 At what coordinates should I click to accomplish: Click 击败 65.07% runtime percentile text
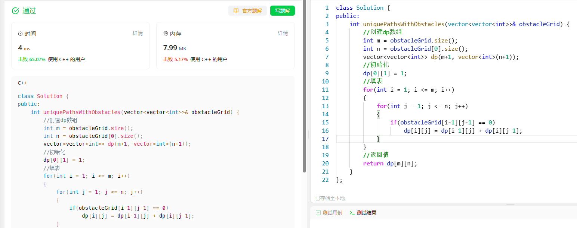pyautogui.click(x=31, y=59)
